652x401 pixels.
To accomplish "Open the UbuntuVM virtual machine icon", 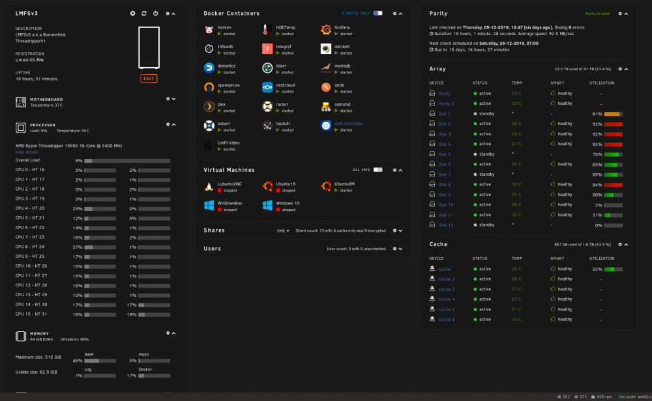I will point(326,186).
